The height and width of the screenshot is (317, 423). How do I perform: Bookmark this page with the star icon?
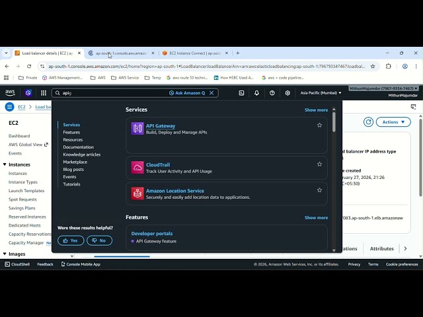[373, 66]
